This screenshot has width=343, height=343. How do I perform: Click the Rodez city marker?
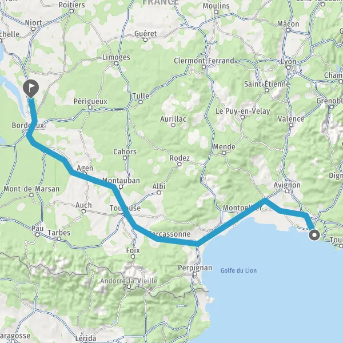(x=180, y=164)
